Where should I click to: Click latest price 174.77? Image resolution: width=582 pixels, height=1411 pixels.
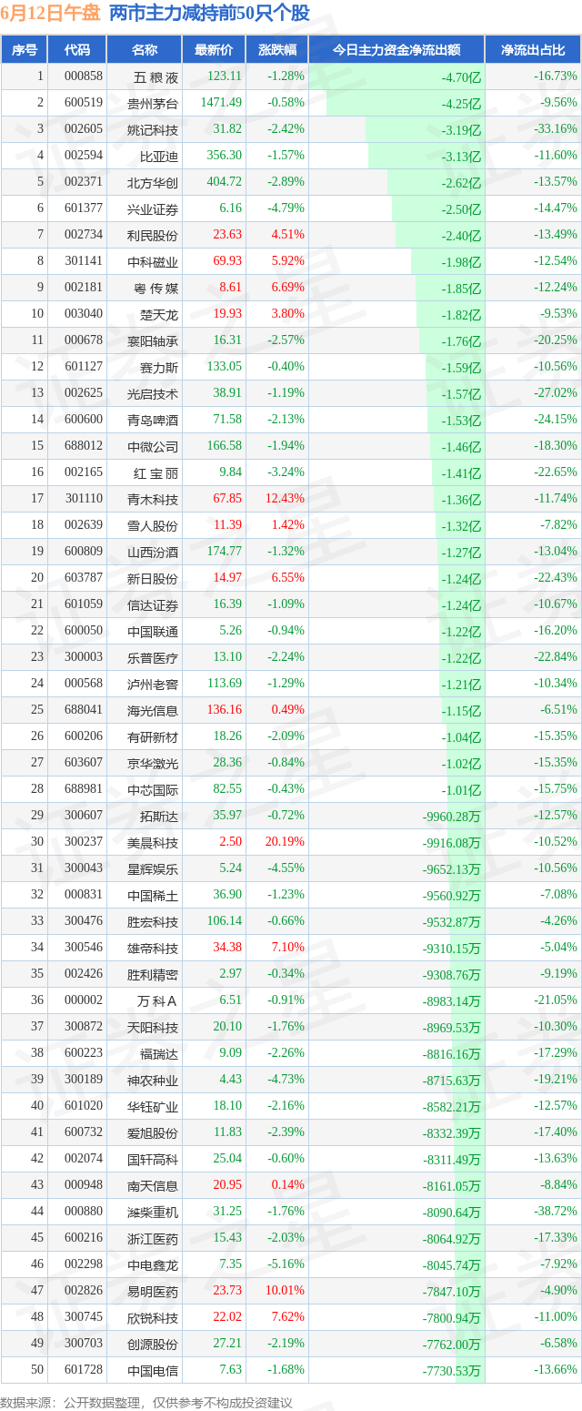click(x=224, y=552)
